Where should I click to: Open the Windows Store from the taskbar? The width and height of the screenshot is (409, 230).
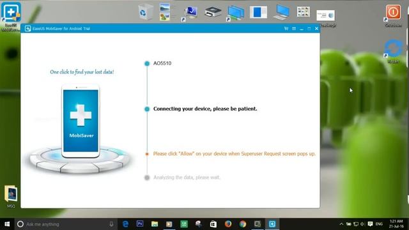(x=213, y=224)
